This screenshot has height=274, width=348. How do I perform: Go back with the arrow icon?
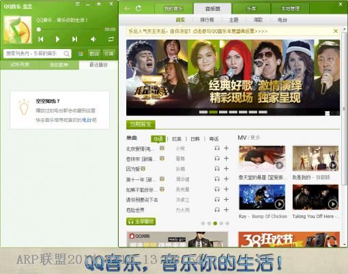[x=127, y=9]
